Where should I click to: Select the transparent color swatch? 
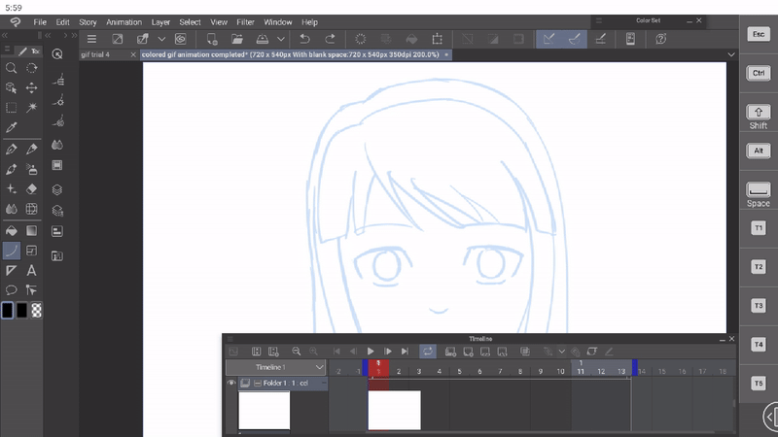click(37, 311)
